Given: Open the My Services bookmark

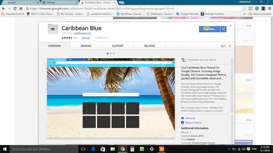Looking at the screenshot, I should click(x=70, y=14).
